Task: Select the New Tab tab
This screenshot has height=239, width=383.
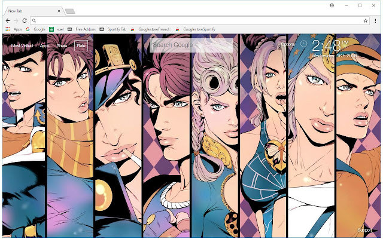Action: point(33,11)
